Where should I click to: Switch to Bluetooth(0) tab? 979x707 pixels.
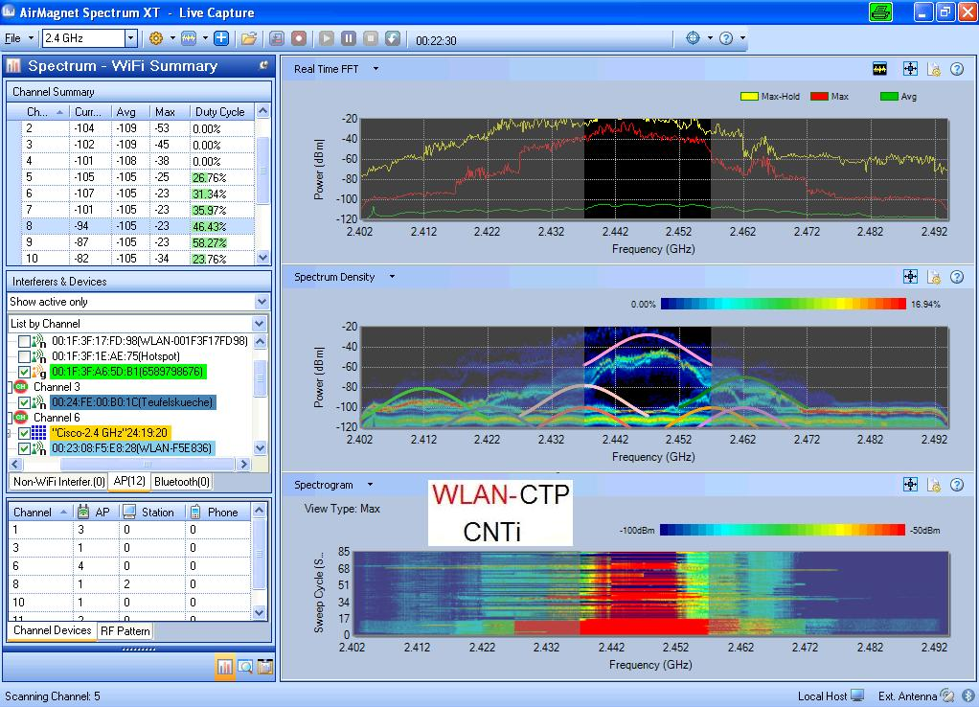[x=182, y=482]
